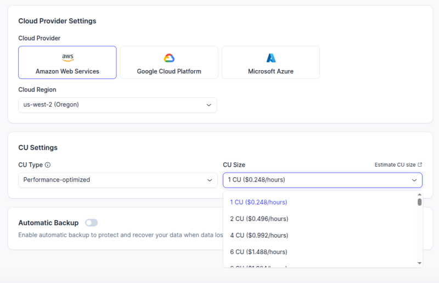
Task: Enable the Automatic Backup toggle
Action: coord(91,223)
